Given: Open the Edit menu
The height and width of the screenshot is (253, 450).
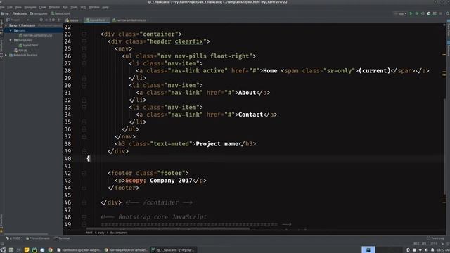Looking at the screenshot, I should pos(10,7).
